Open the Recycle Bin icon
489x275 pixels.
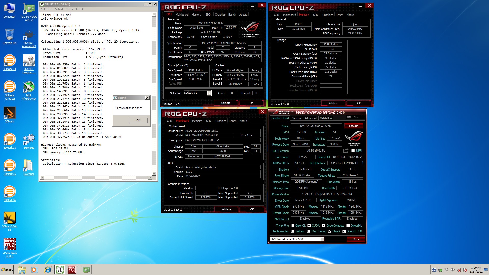9,36
